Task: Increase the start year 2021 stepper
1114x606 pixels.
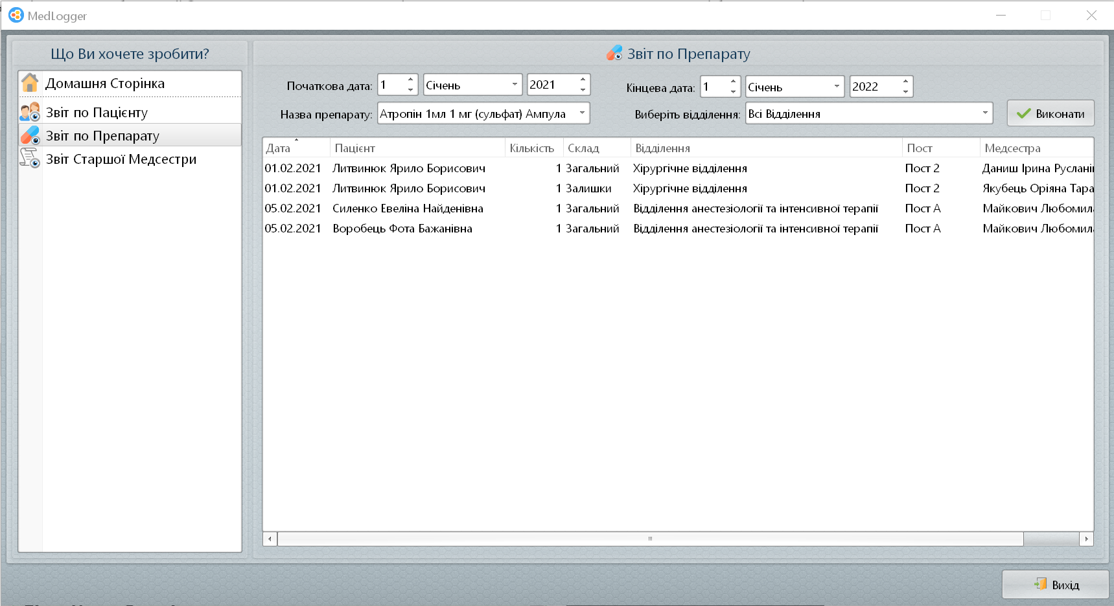Action: coord(583,80)
